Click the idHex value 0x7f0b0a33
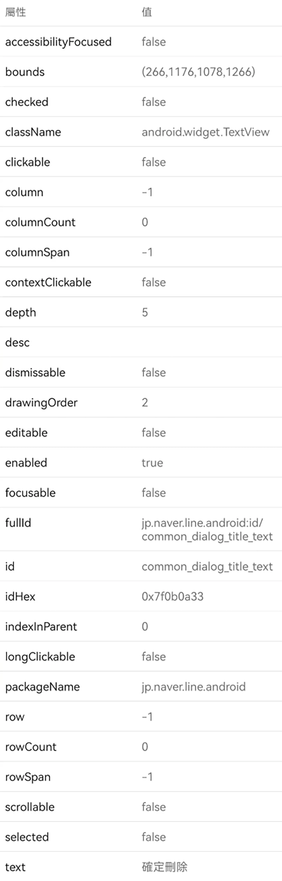The image size is (282, 881). [172, 596]
